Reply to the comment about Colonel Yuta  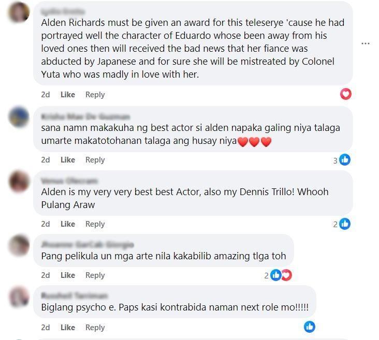coord(95,95)
